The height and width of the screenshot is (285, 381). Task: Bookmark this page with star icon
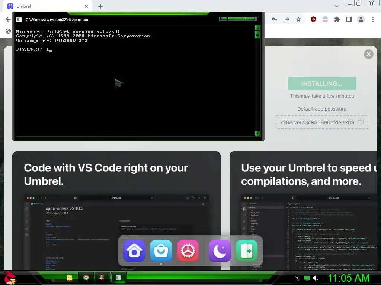(298, 19)
